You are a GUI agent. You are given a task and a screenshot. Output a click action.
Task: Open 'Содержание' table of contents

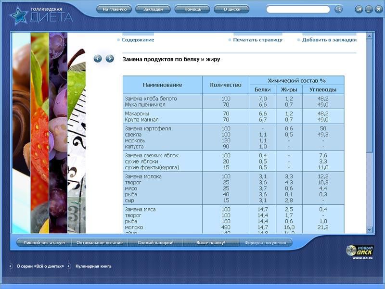click(138, 40)
